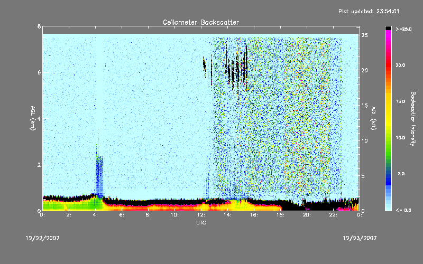Click the "2" tick on the km axis

(39, 165)
